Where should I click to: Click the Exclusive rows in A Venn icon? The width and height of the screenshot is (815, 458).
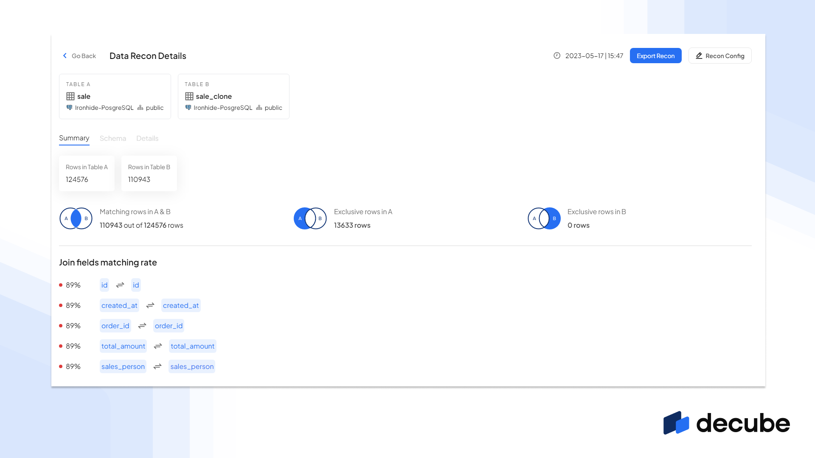310,218
